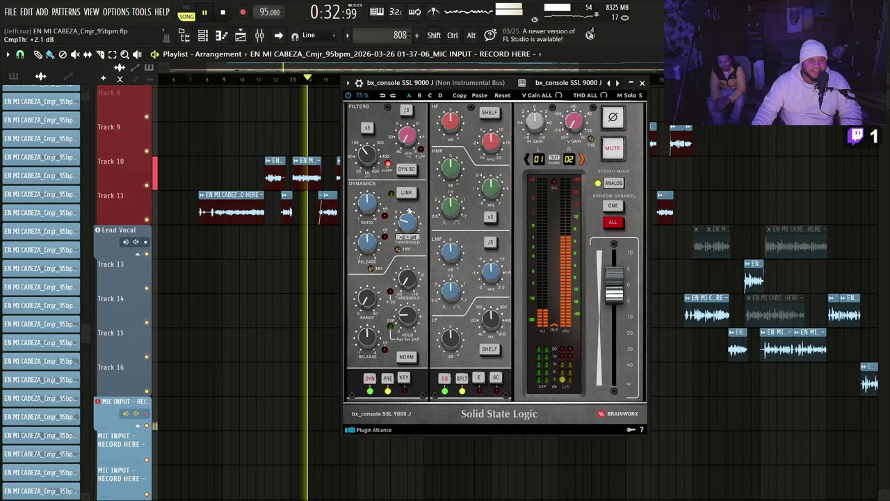Toggle the main snap magnet icon

click(x=295, y=36)
